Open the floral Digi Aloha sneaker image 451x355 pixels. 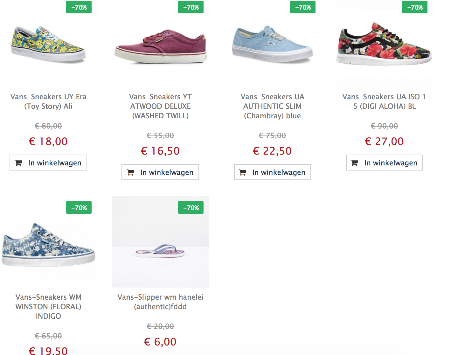click(x=384, y=45)
